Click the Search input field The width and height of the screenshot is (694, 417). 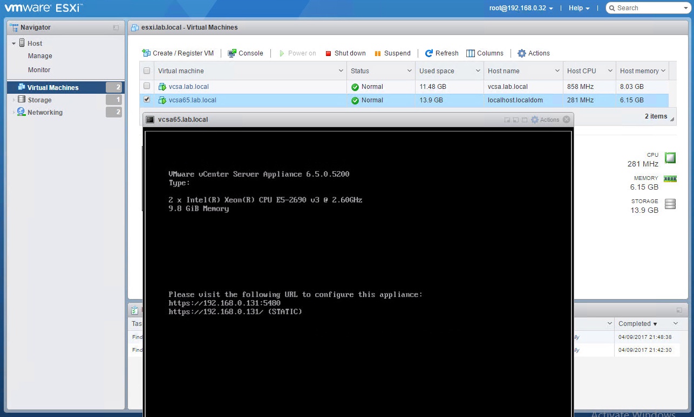[x=645, y=8]
